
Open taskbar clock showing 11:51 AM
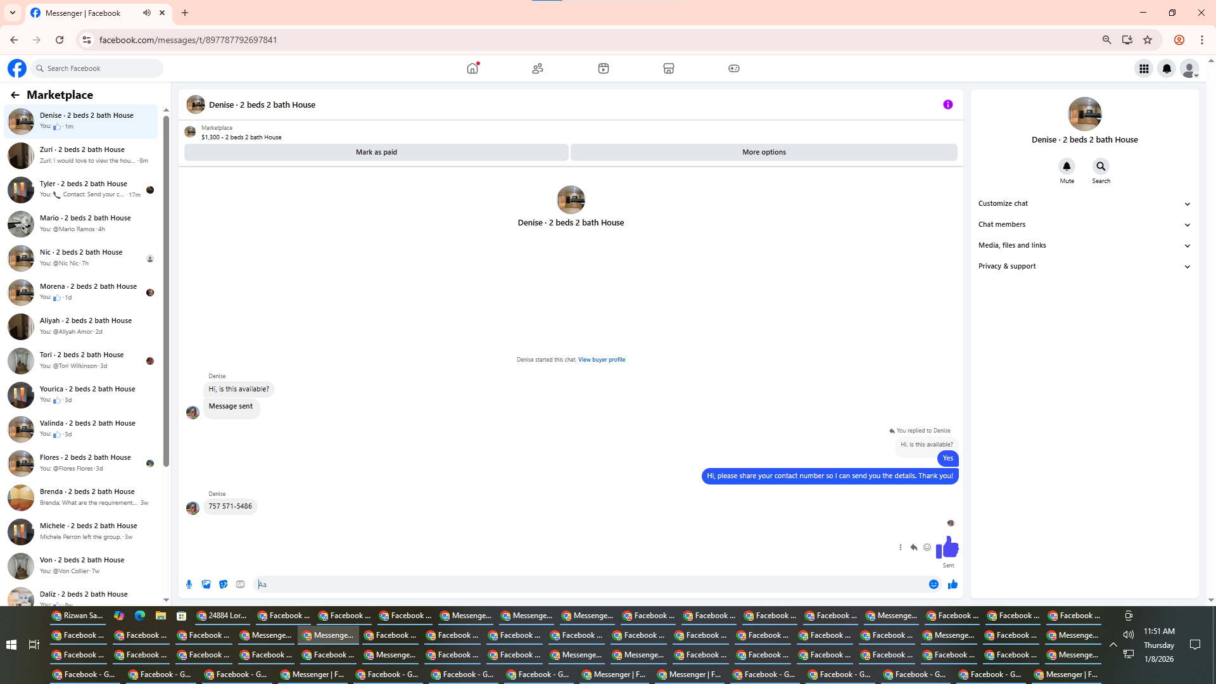coord(1159,645)
